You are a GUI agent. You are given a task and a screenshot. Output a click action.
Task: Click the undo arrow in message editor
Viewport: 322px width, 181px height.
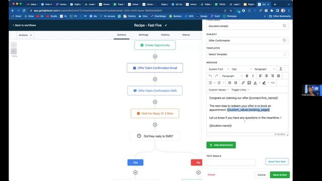point(210,76)
